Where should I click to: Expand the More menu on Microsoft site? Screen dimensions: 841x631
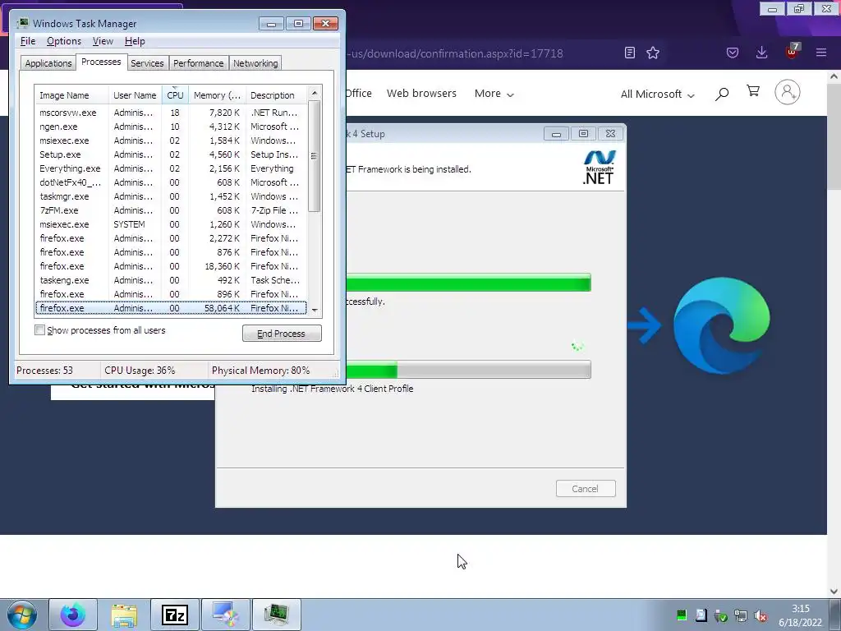[x=494, y=94]
